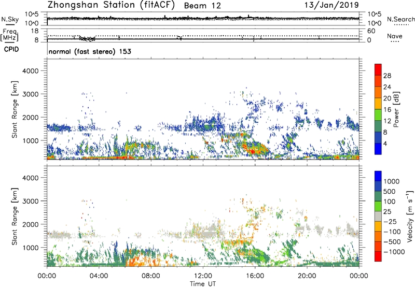
Task: Click the "Velocity [m s-1]" color bar title
Action: pos(409,216)
